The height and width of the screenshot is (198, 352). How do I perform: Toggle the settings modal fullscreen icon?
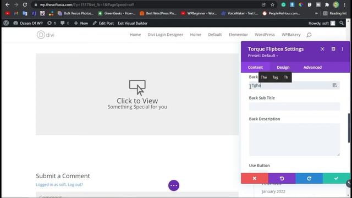tap(322, 49)
